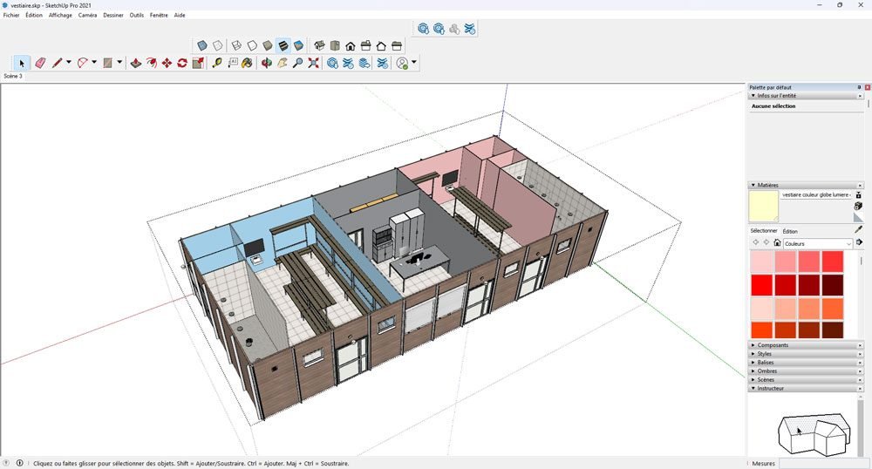Open the Caméra menu
Screen dimensions: 872x469
pyautogui.click(x=87, y=15)
